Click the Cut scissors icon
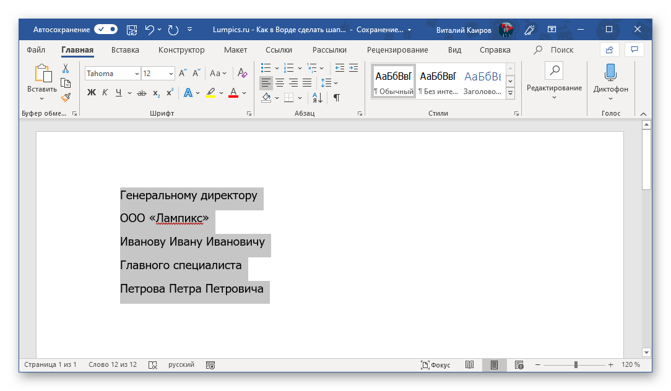 click(x=66, y=69)
